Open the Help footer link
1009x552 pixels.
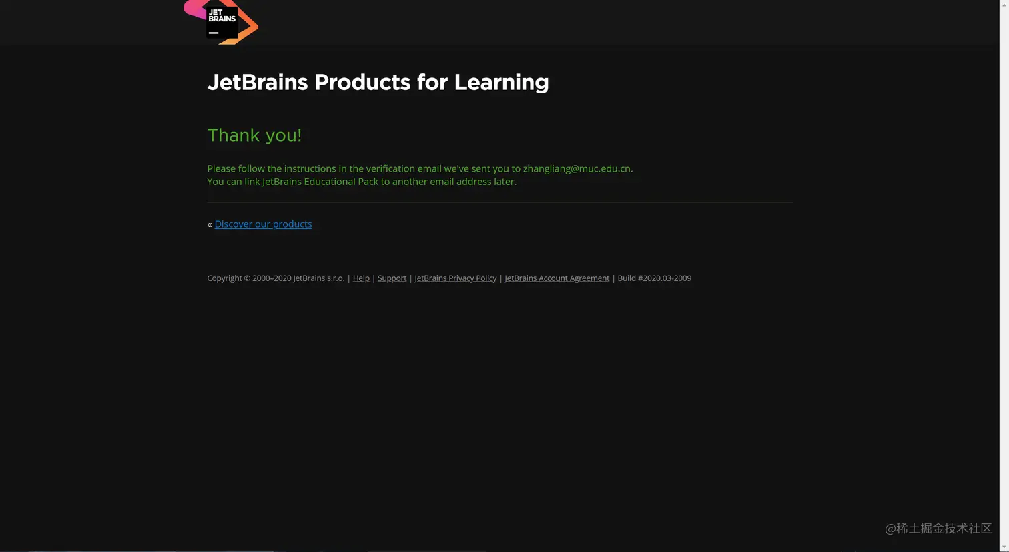(361, 278)
